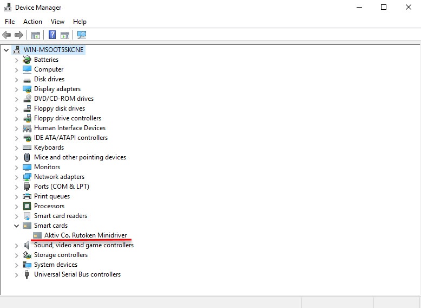Click Show/Hide Console Tree toolbar icon

[x=35, y=35]
